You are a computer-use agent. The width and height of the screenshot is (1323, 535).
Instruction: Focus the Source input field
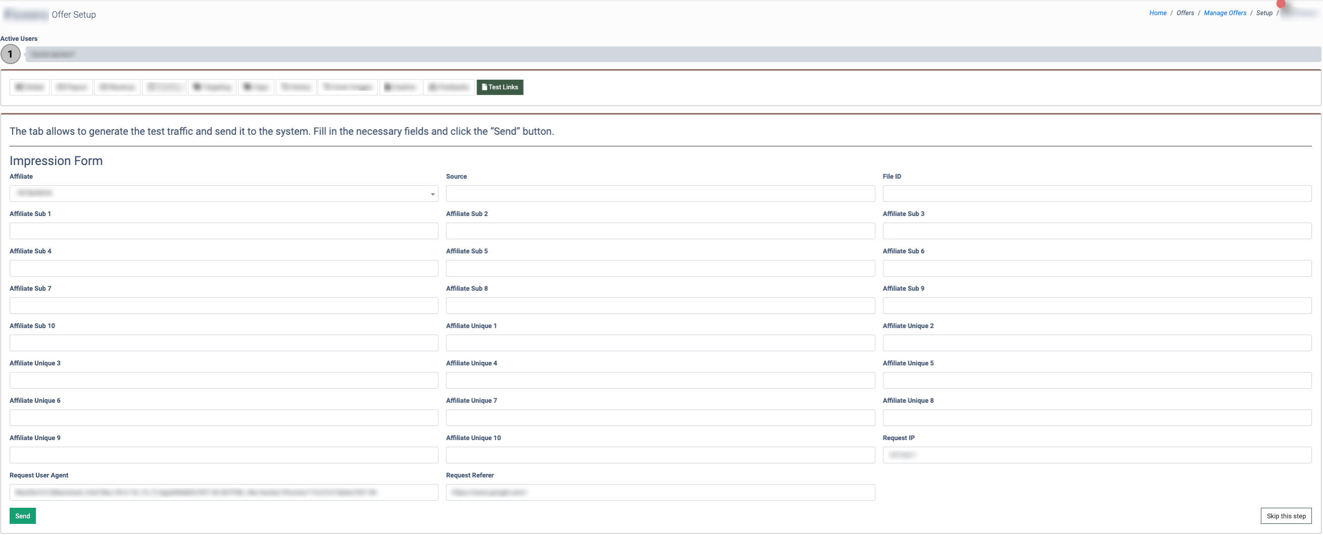[x=660, y=194]
